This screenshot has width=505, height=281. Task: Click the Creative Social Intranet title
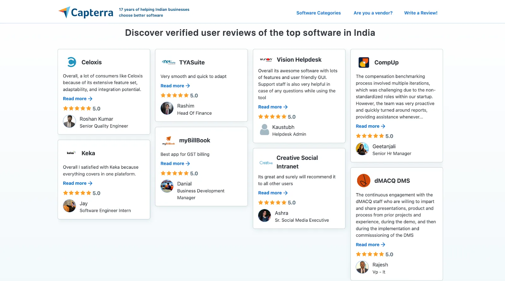[297, 162]
